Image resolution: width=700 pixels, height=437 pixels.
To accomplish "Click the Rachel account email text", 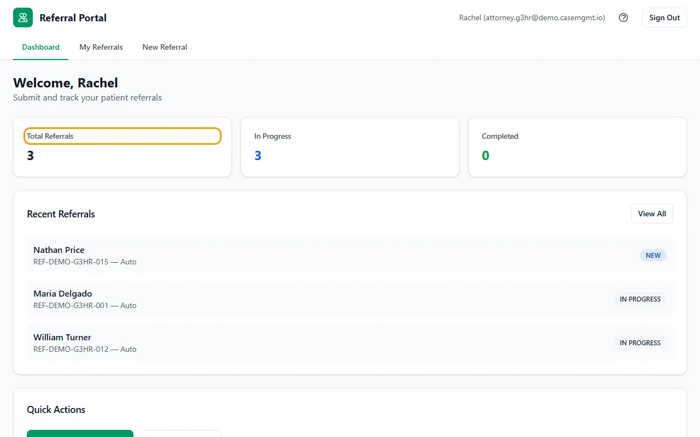I will 532,17.
